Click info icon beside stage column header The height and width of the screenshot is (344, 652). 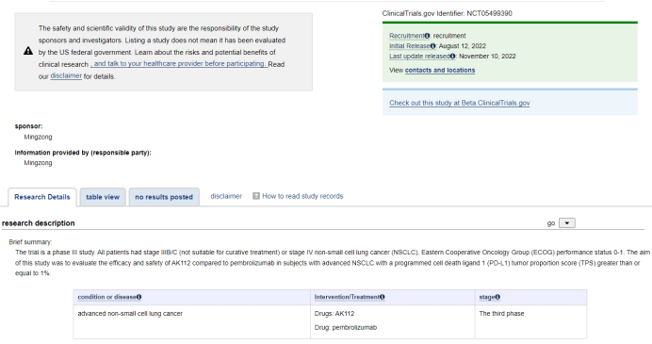pos(497,297)
